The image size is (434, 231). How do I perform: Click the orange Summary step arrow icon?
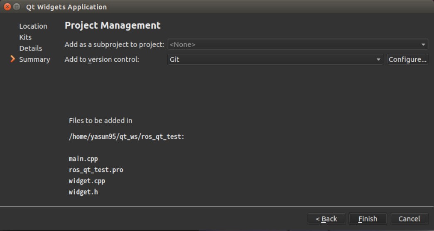12,59
